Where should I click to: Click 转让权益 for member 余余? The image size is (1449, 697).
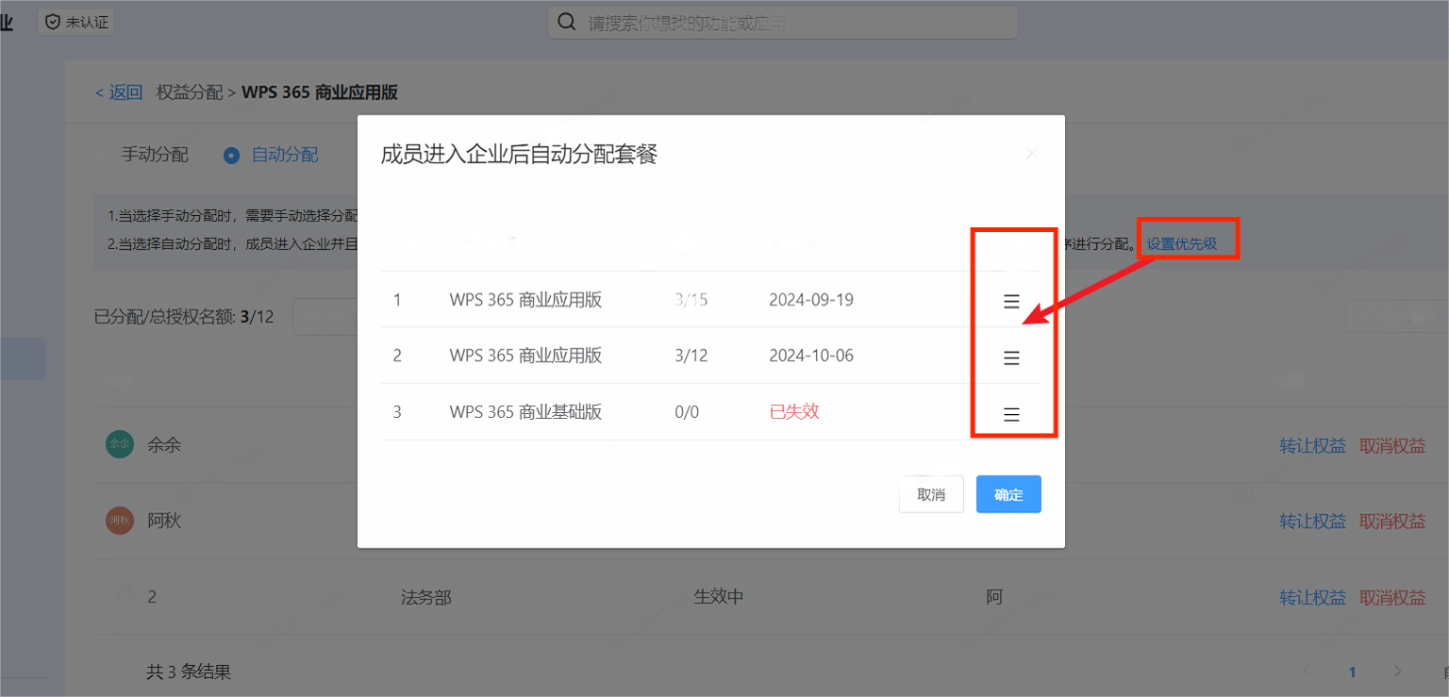click(1312, 446)
